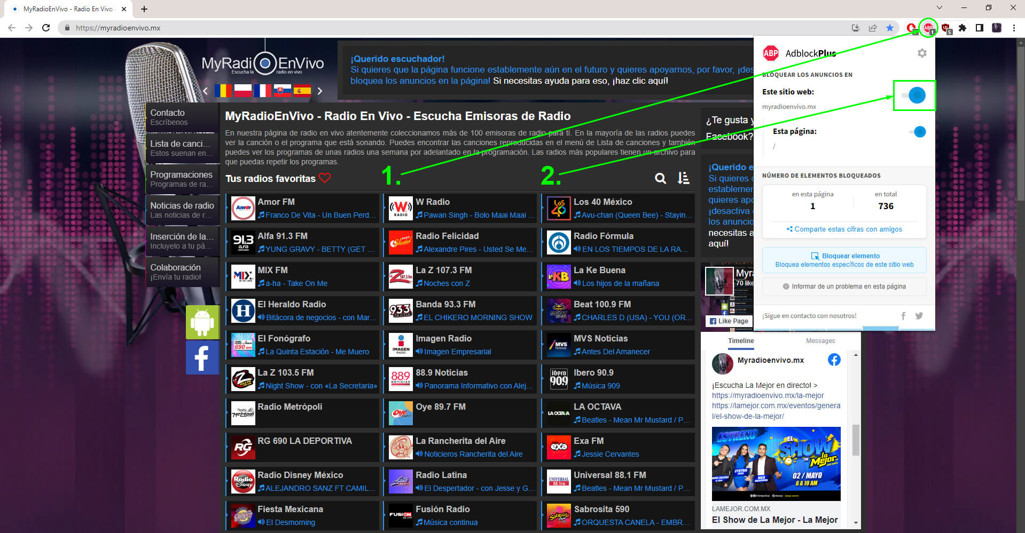This screenshot has height=533, width=1025.
Task: Bookmark this page with the star
Action: (x=890, y=28)
